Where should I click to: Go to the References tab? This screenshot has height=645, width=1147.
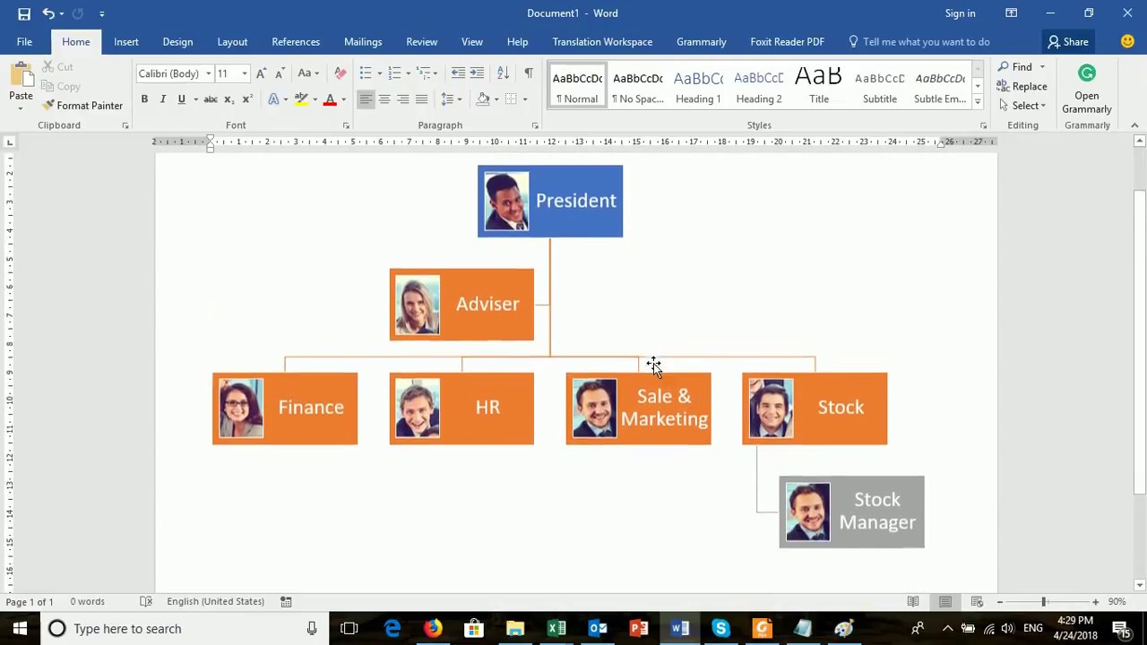296,42
